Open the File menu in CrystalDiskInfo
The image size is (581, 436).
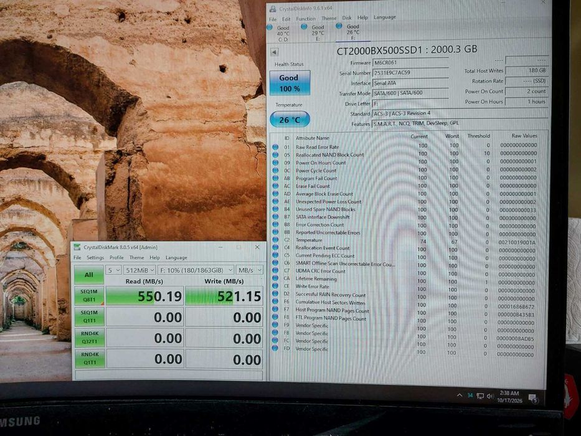(273, 19)
